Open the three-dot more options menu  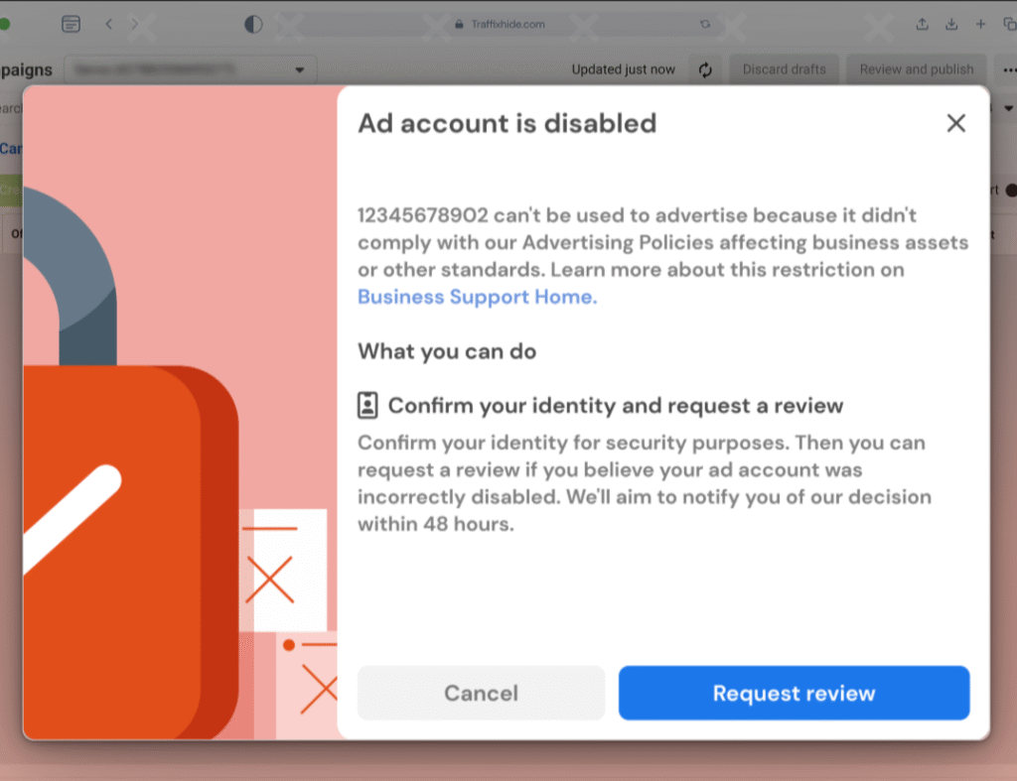pos(1009,69)
